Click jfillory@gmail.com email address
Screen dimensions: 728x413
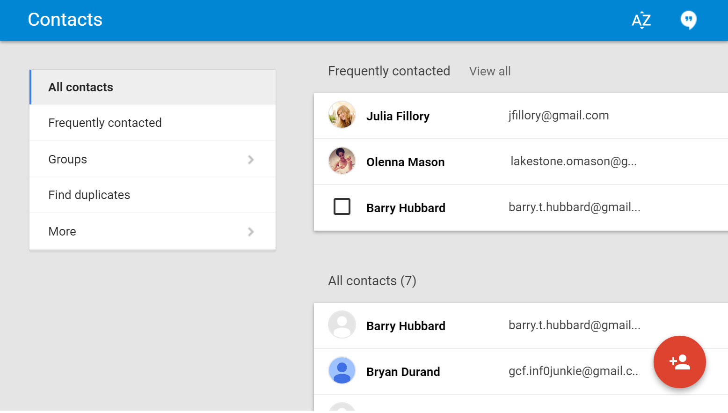(558, 115)
